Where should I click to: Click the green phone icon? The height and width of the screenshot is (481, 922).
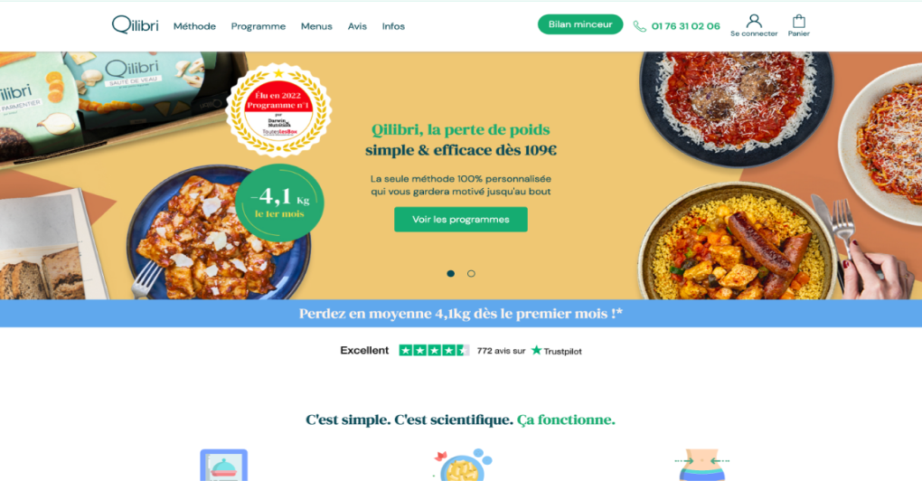coord(639,26)
